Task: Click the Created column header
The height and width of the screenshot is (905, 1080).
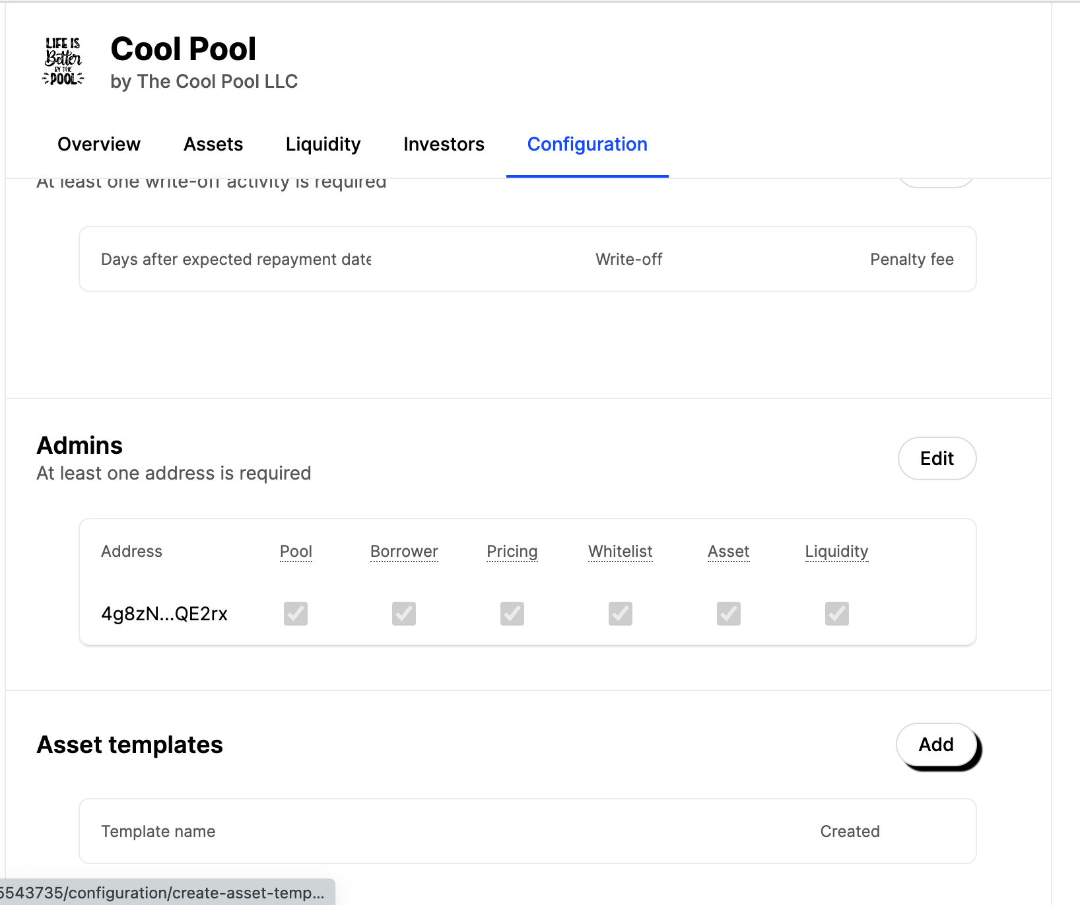Action: tap(850, 831)
